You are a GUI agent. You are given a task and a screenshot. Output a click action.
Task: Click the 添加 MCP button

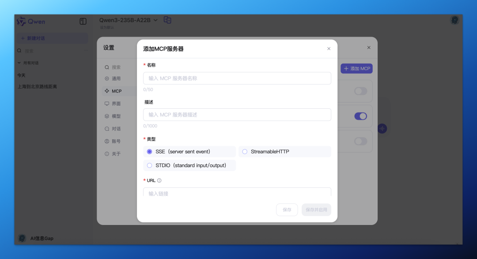(x=356, y=69)
